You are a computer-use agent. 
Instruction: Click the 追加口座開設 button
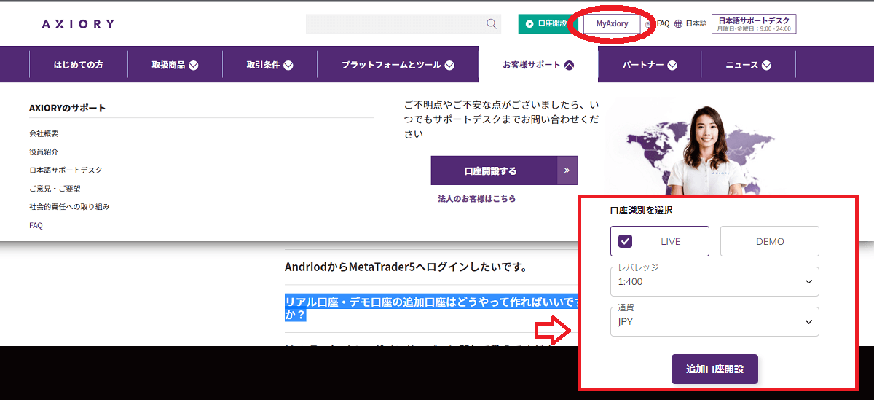coord(714,369)
